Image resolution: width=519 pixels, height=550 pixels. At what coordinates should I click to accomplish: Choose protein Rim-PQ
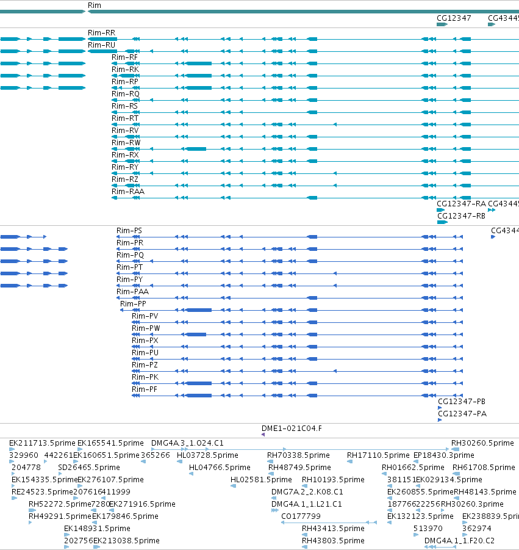click(x=130, y=255)
